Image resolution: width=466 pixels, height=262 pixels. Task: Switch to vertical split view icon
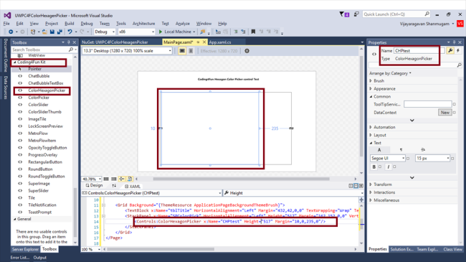[351, 186]
